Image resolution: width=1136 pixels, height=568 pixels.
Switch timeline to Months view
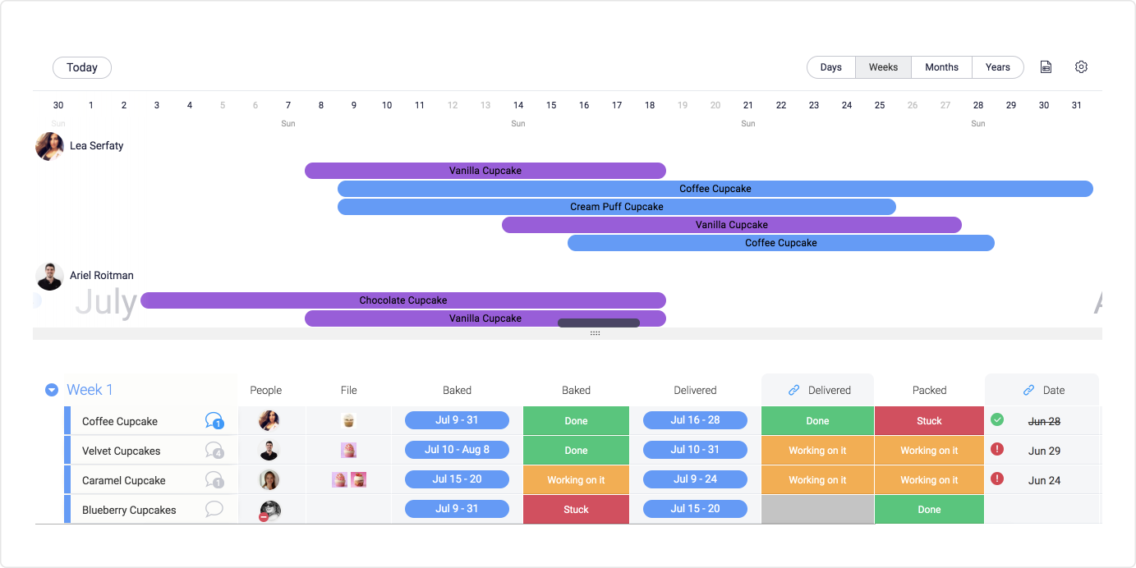pyautogui.click(x=941, y=67)
